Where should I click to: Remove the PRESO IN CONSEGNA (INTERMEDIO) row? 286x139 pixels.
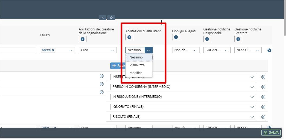[263, 87]
